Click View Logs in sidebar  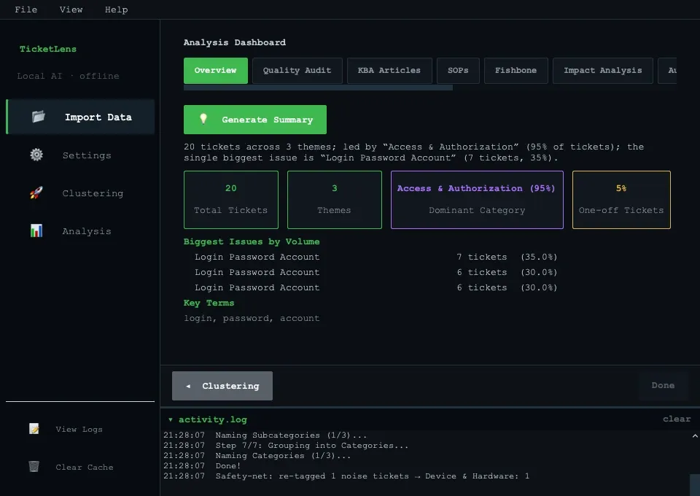click(81, 429)
